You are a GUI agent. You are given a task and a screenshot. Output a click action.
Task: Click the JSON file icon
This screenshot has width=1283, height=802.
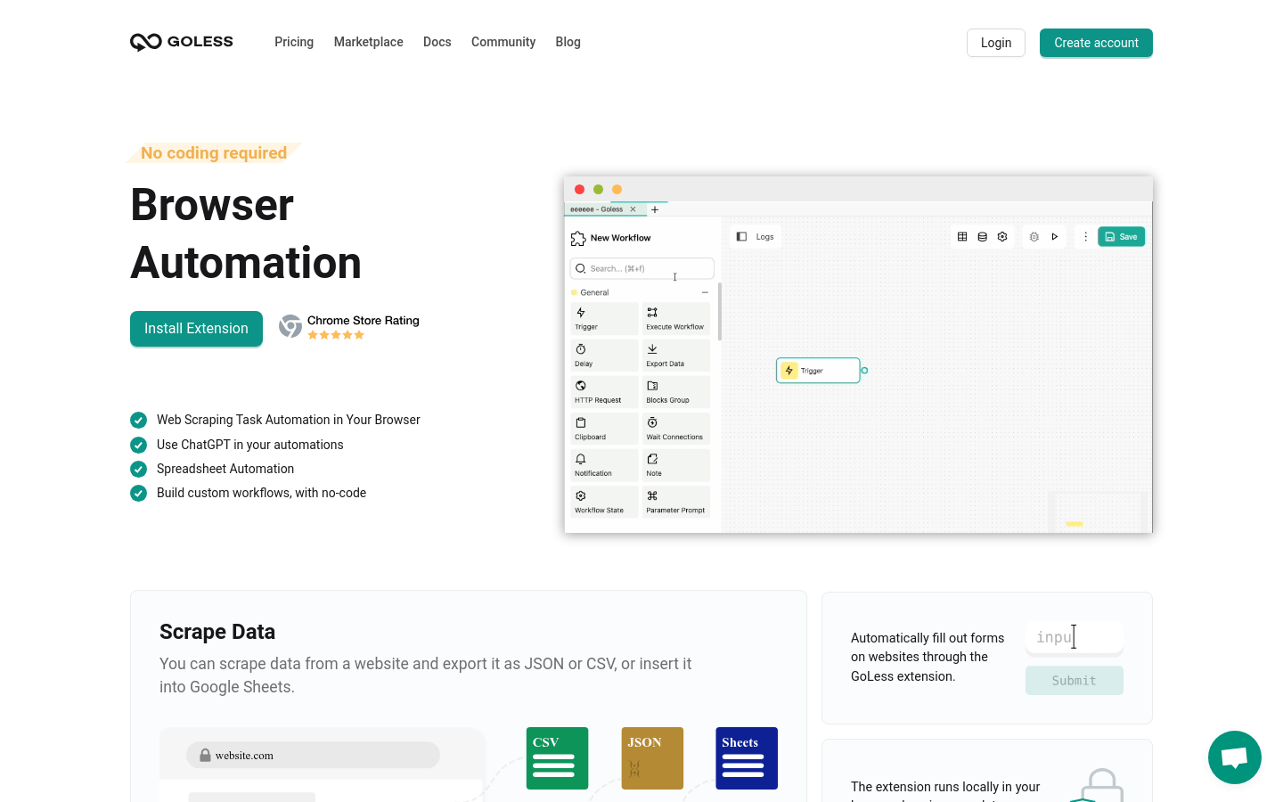[x=652, y=758]
